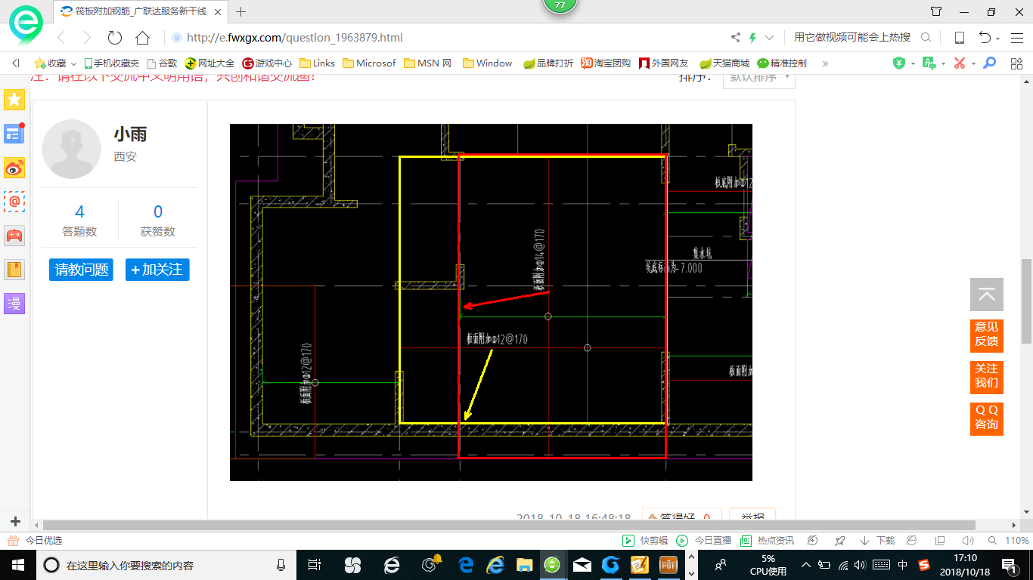Click the green lightning speed-mode icon

752,38
